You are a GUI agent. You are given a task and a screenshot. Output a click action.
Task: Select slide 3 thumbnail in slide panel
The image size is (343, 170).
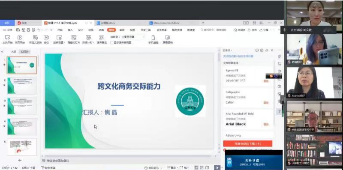(x=22, y=106)
